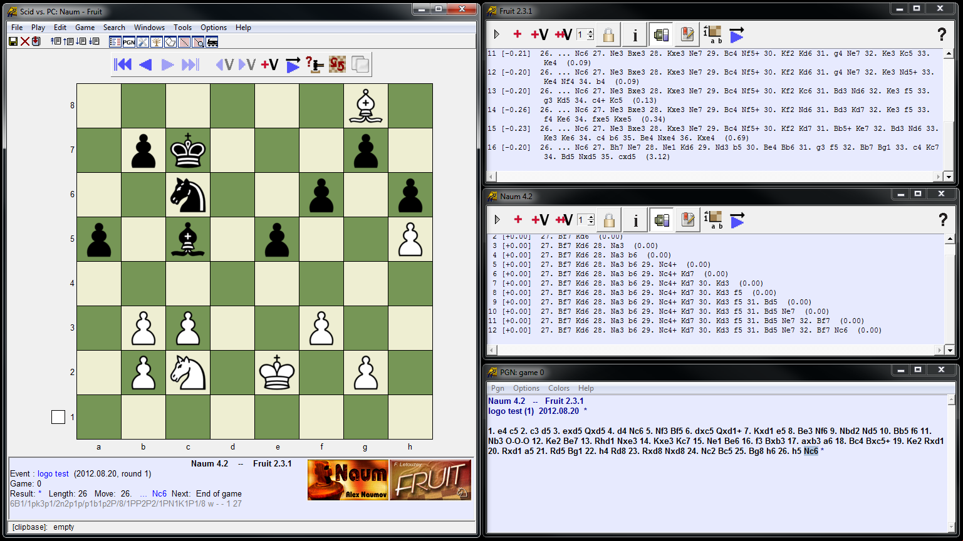Open Options menu in PGN window
Viewport: 963px width, 541px height.
526,388
